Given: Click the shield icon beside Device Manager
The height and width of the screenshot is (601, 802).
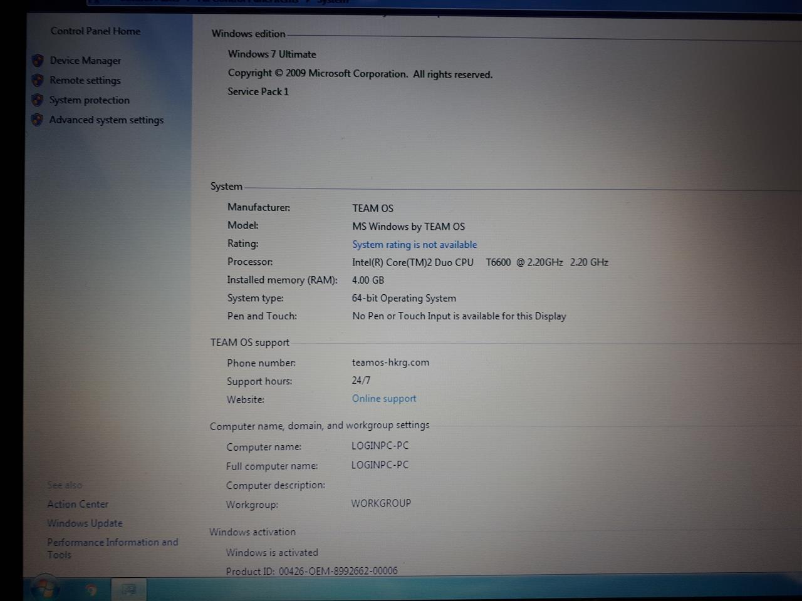Looking at the screenshot, I should tap(38, 60).
